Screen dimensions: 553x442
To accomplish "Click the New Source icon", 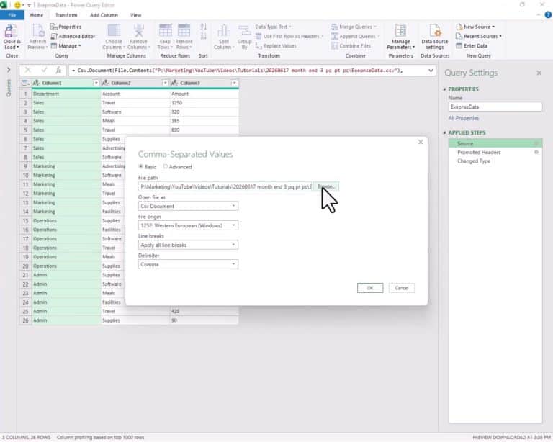I will point(459,27).
